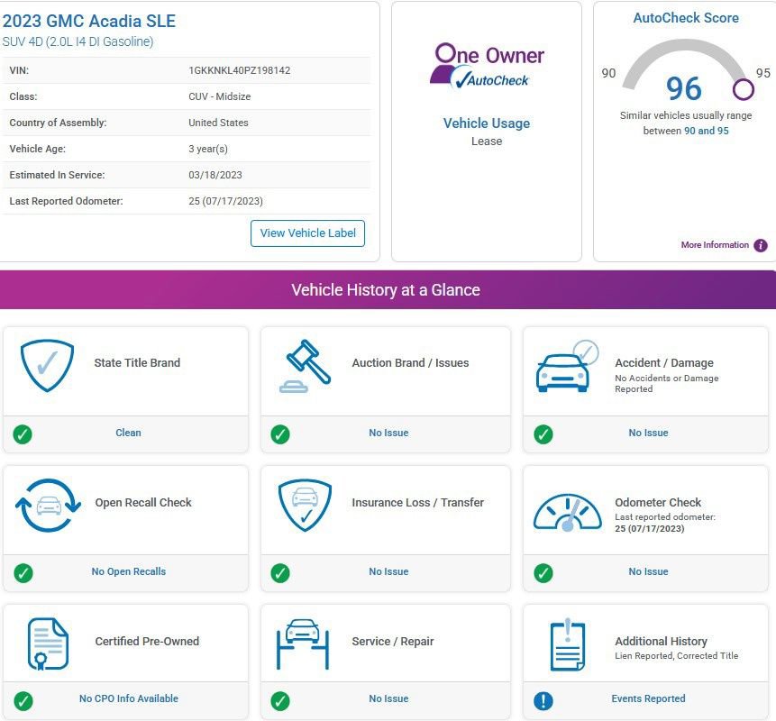This screenshot has height=721, width=776.
Task: Open No Issue link under Service / Repair
Action: 388,698
